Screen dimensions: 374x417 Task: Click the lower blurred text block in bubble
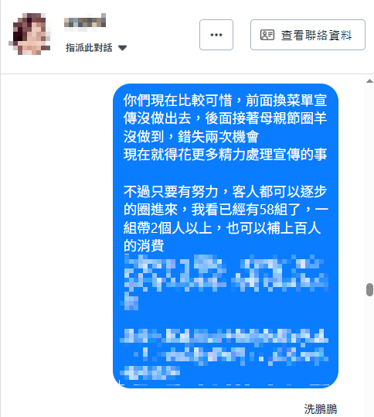tap(224, 354)
